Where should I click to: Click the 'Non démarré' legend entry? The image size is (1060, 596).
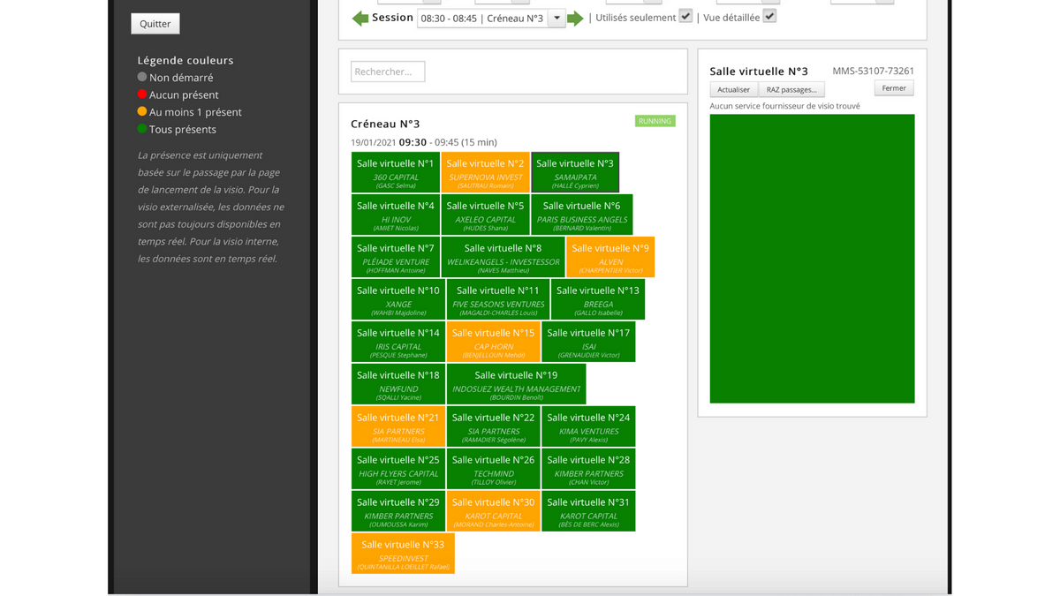(175, 78)
